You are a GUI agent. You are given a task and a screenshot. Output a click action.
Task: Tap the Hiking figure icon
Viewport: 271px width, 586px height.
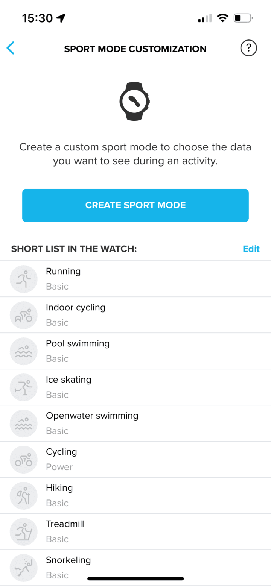click(x=23, y=495)
